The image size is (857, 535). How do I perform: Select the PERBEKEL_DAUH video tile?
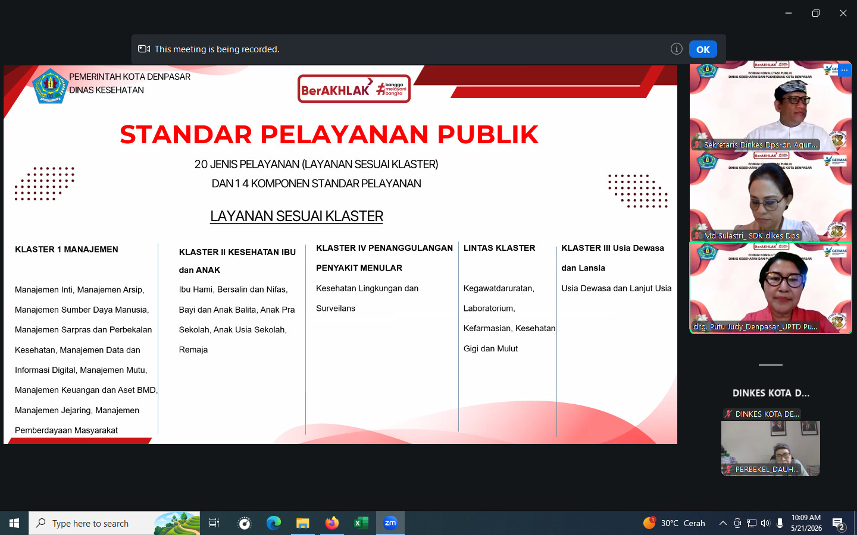[771, 448]
